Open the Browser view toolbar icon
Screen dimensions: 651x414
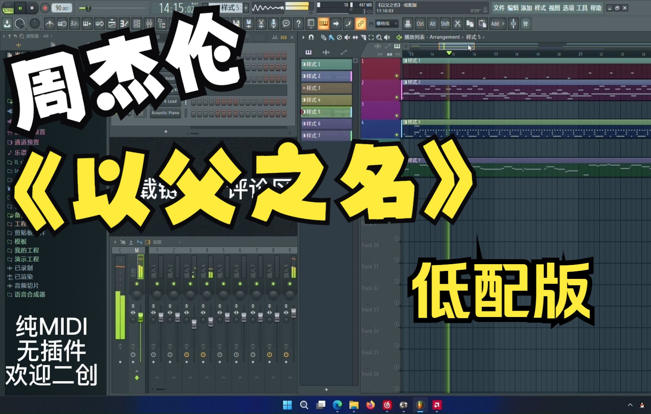pos(162,24)
